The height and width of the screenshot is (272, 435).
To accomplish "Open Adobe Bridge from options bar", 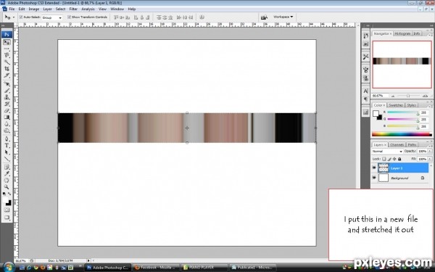I will click(x=264, y=17).
